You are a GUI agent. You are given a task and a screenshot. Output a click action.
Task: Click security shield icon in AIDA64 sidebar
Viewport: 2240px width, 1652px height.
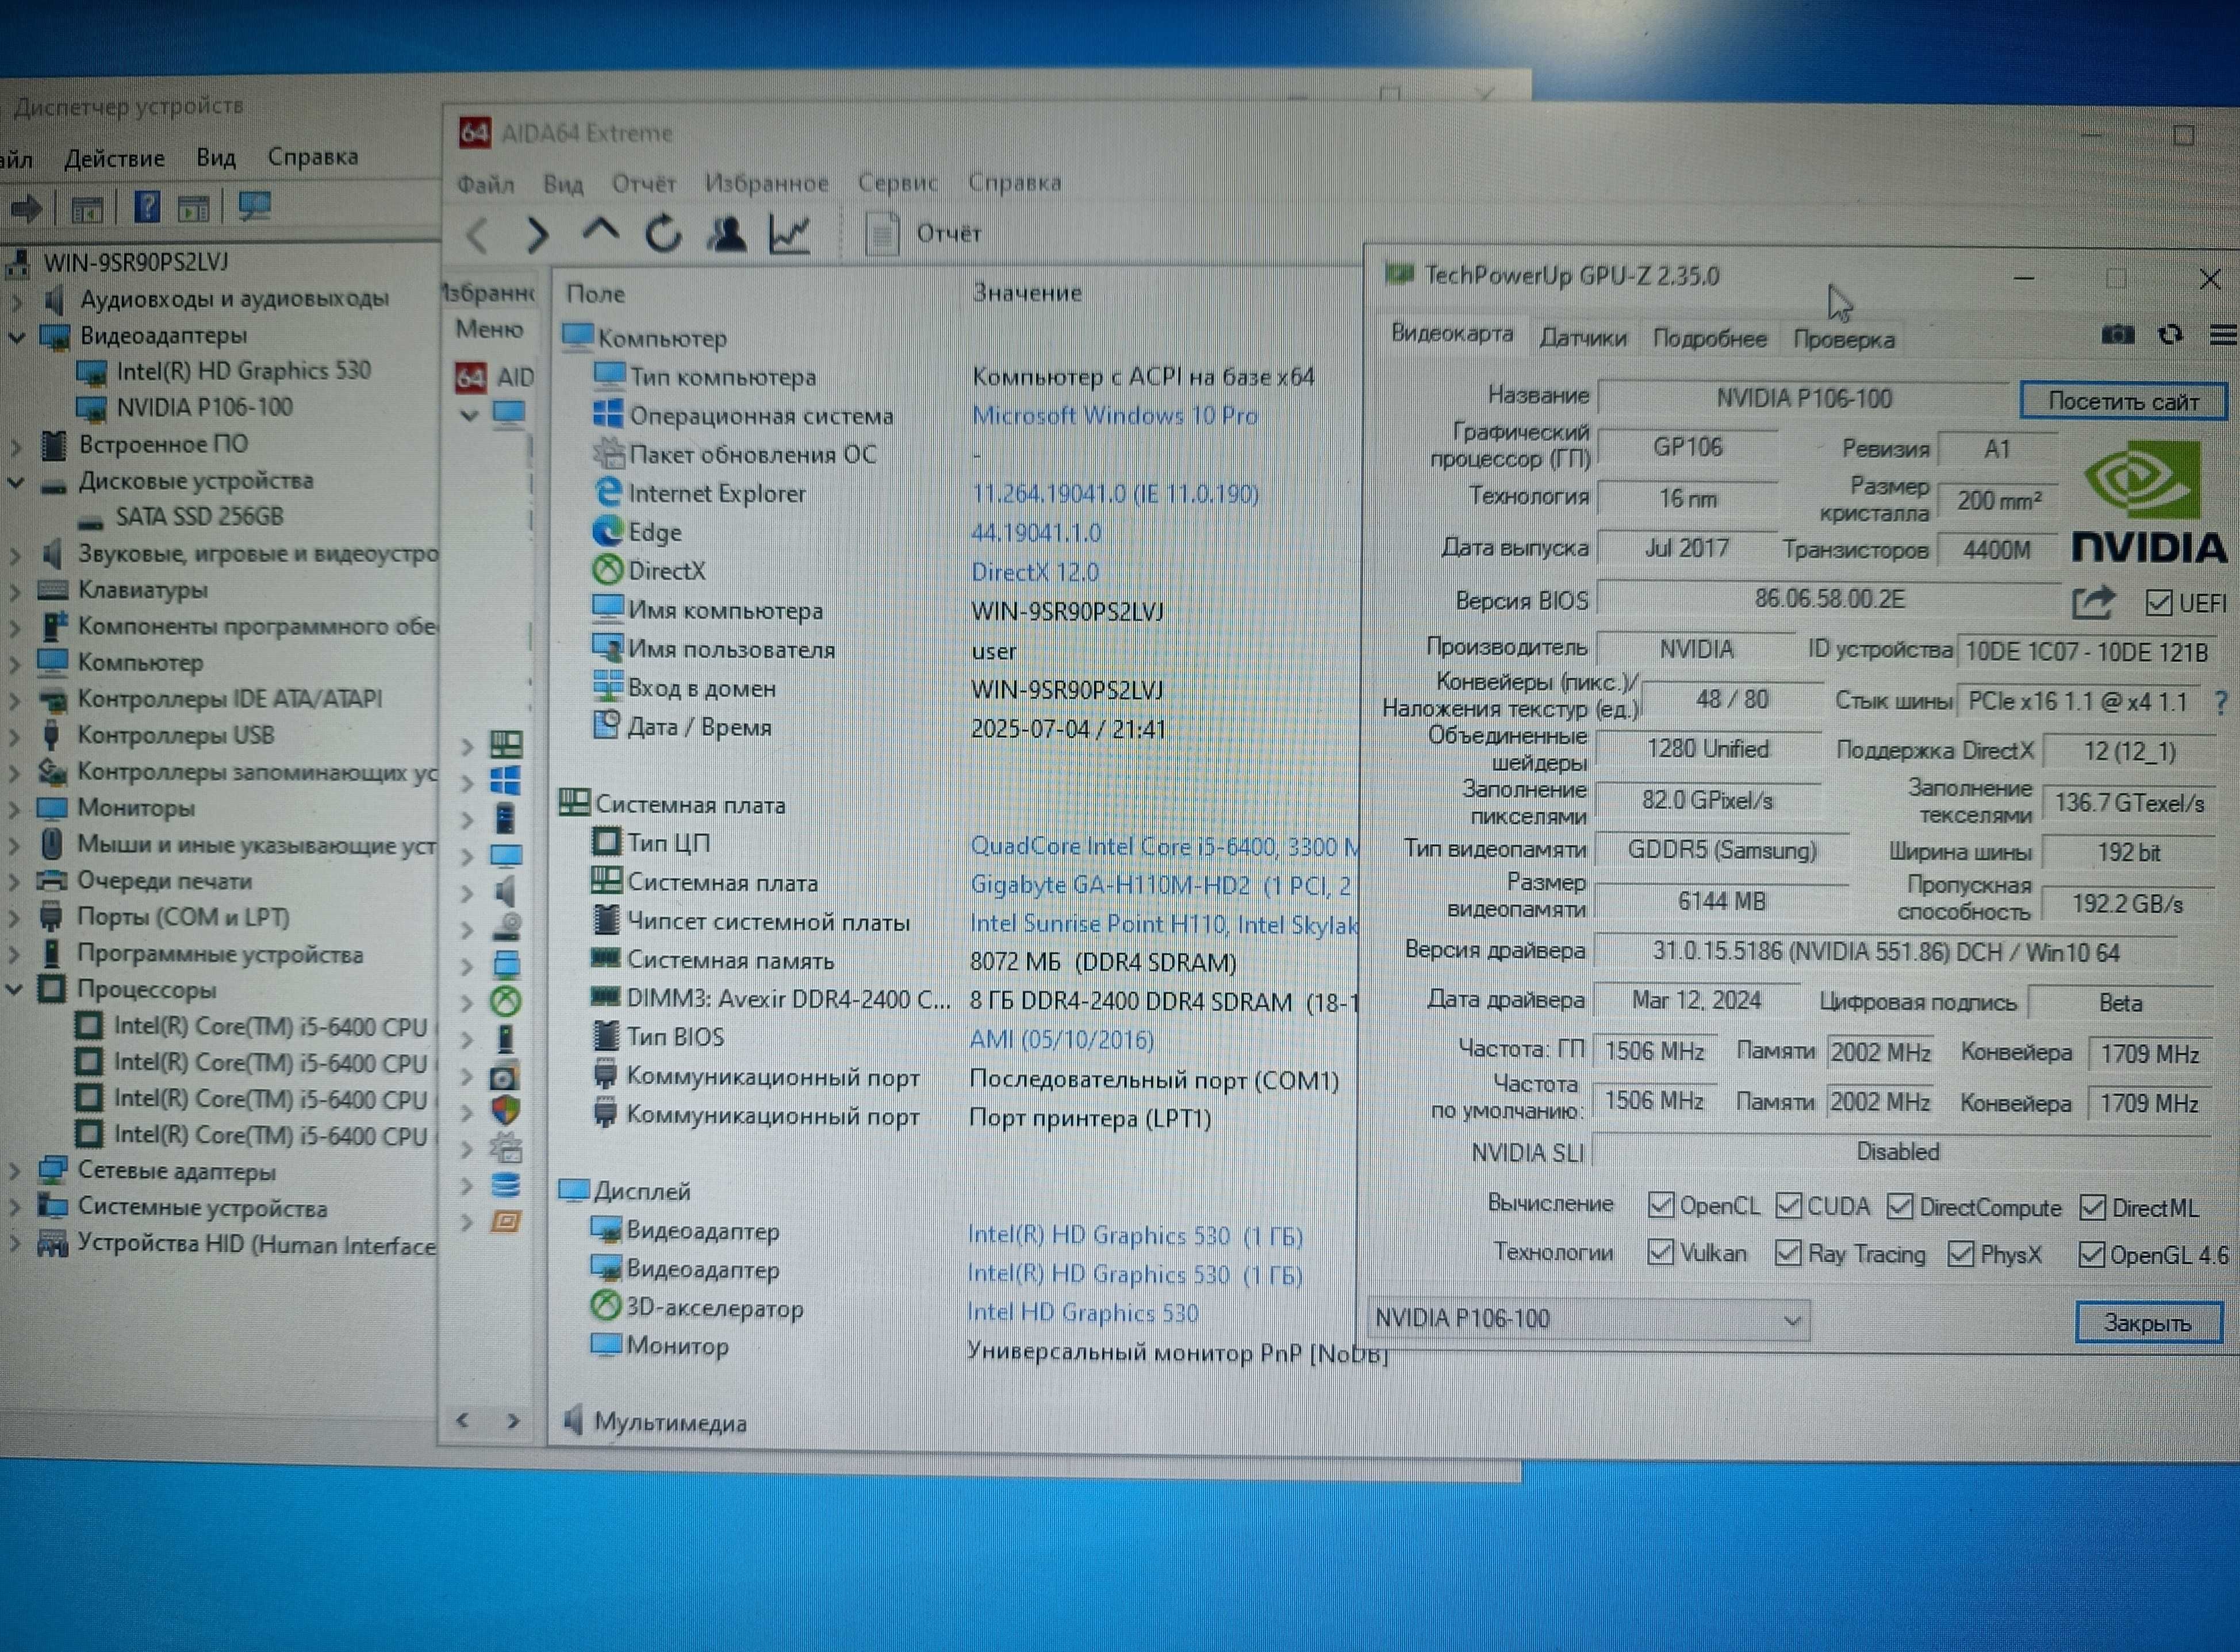[506, 1110]
